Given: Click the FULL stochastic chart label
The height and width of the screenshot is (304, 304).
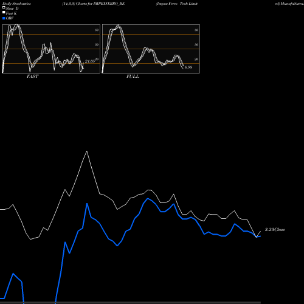Looking at the screenshot, I should 133,77.
